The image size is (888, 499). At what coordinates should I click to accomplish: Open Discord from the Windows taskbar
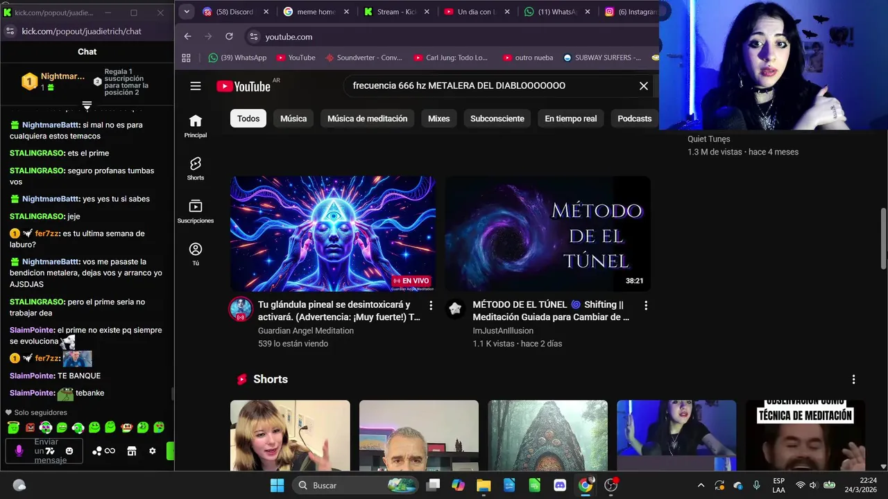560,485
